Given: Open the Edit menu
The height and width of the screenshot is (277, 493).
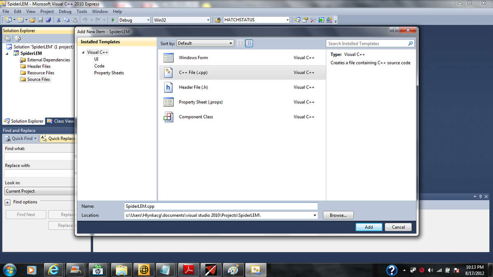Looking at the screenshot, I should [x=18, y=11].
